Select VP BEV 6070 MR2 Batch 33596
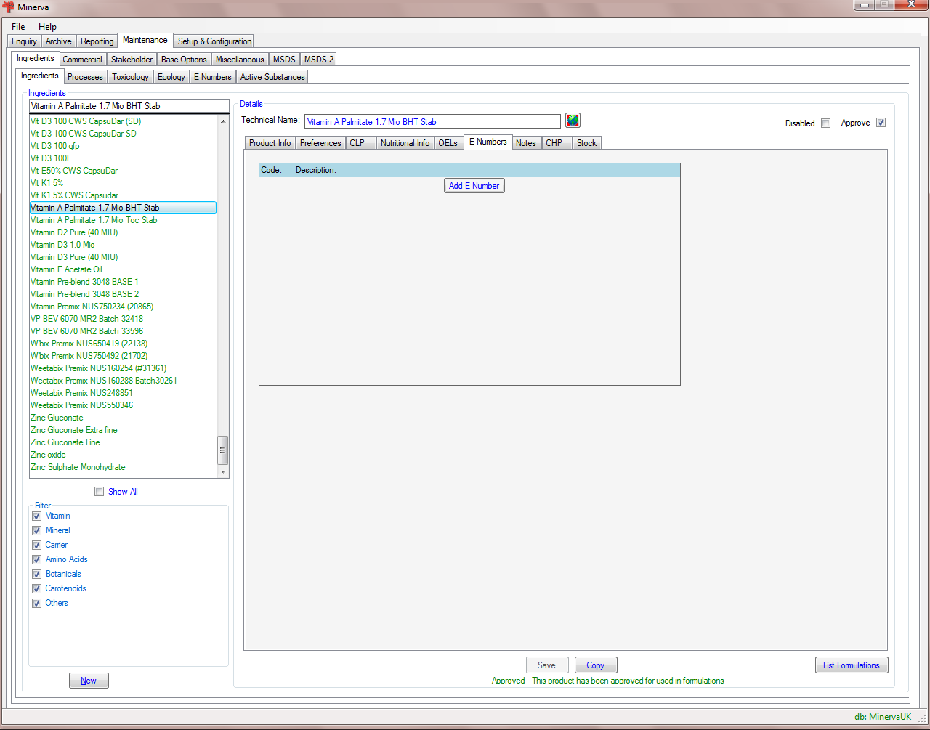 (86, 331)
